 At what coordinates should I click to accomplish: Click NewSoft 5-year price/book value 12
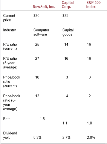(37, 96)
